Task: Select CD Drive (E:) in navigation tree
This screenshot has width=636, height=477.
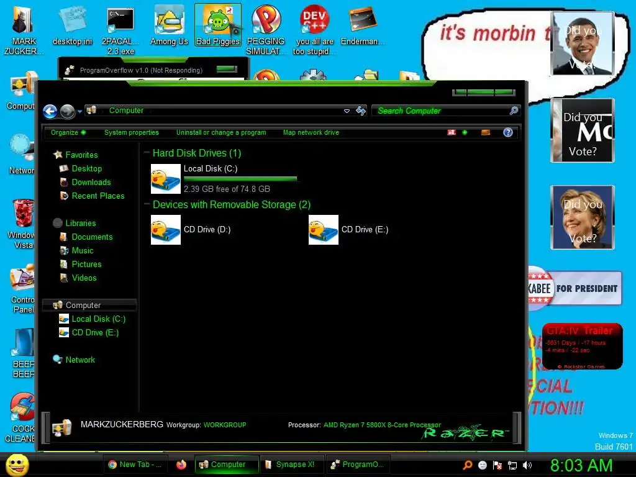Action: tap(89, 333)
